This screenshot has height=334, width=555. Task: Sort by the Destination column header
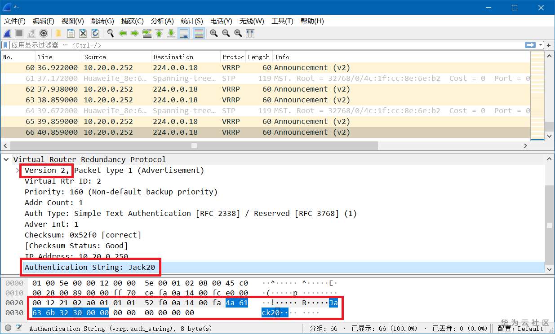click(x=186, y=57)
